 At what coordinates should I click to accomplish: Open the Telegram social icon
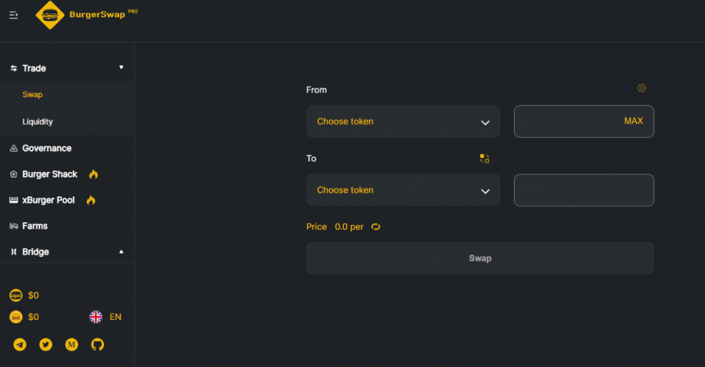[20, 344]
